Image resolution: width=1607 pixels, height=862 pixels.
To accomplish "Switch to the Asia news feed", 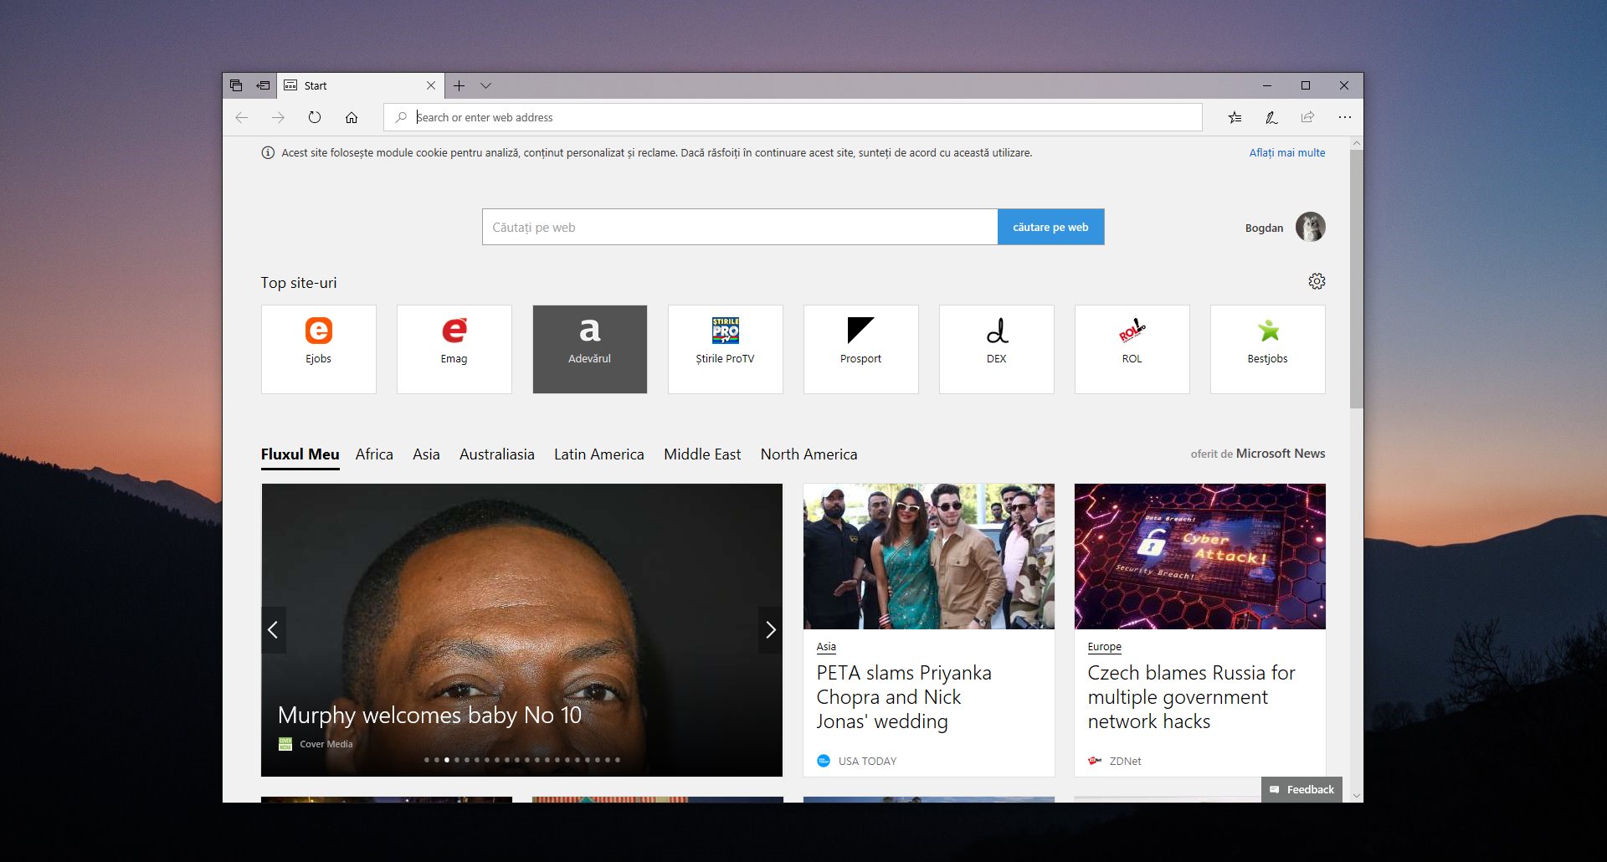I will 426,454.
